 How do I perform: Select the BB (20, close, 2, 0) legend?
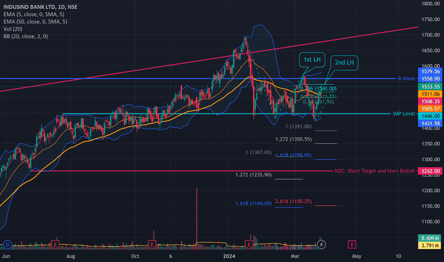point(25,36)
